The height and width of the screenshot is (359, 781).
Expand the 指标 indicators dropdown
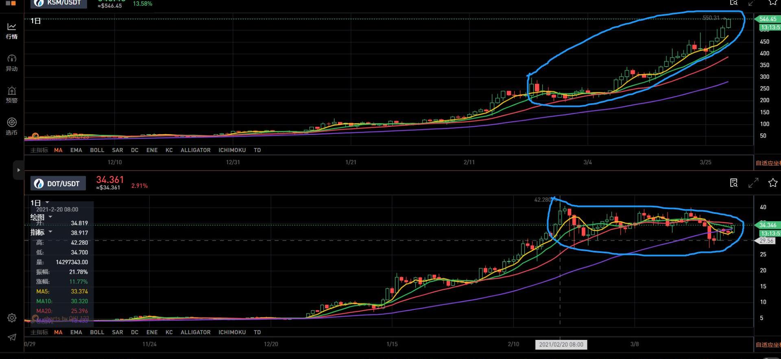click(41, 232)
